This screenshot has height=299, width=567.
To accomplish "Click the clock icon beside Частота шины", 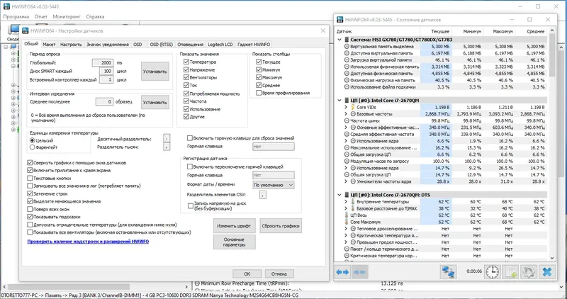I will (347, 120).
